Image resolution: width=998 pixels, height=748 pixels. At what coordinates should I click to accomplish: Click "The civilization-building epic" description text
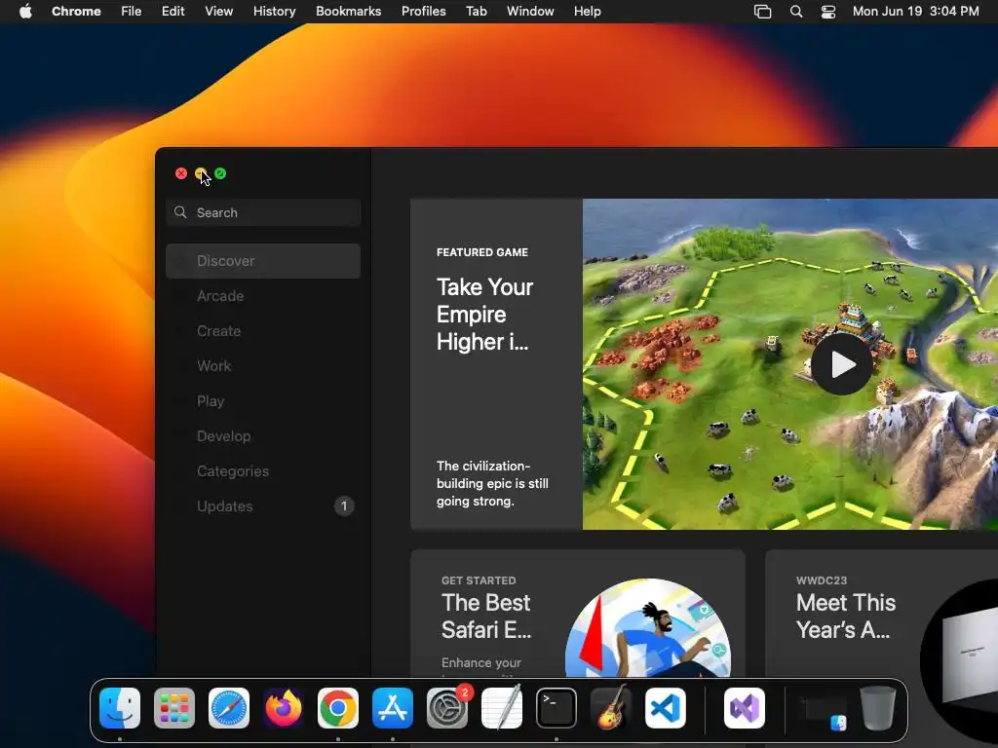[x=492, y=483]
